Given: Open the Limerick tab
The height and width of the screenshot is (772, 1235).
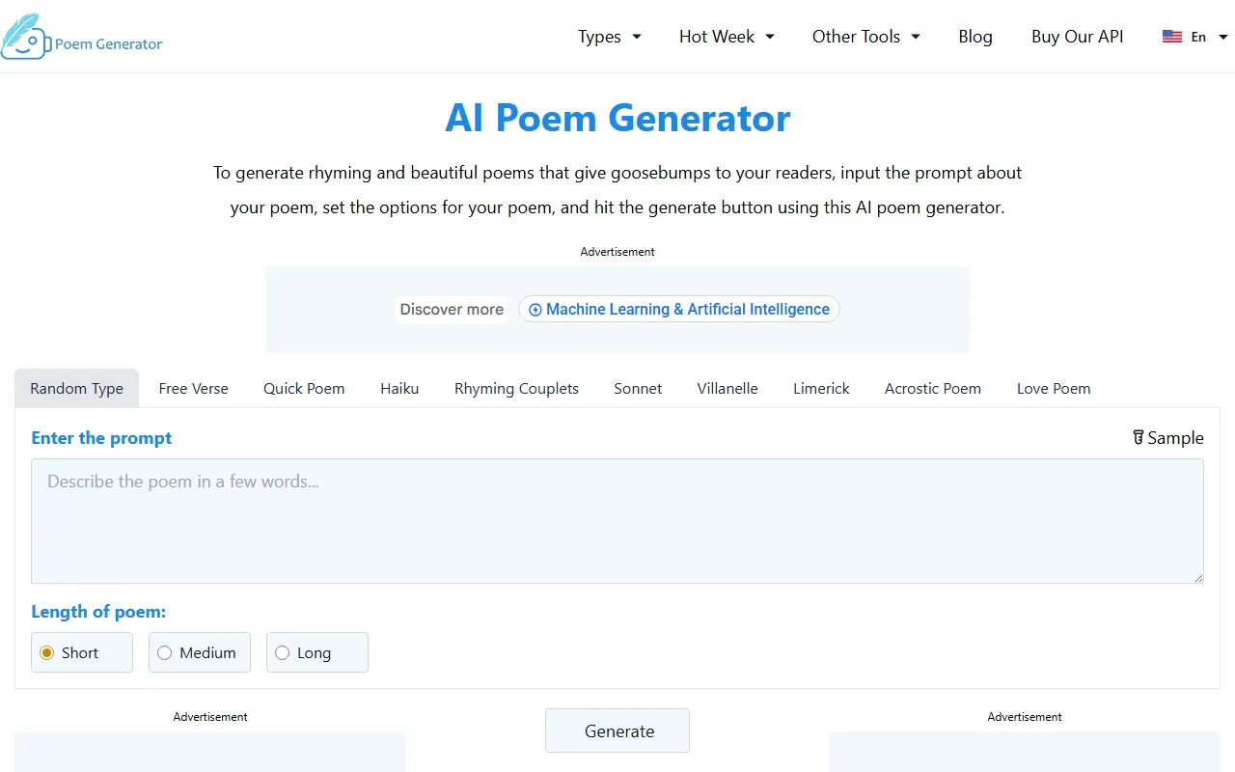Looking at the screenshot, I should pos(821,389).
